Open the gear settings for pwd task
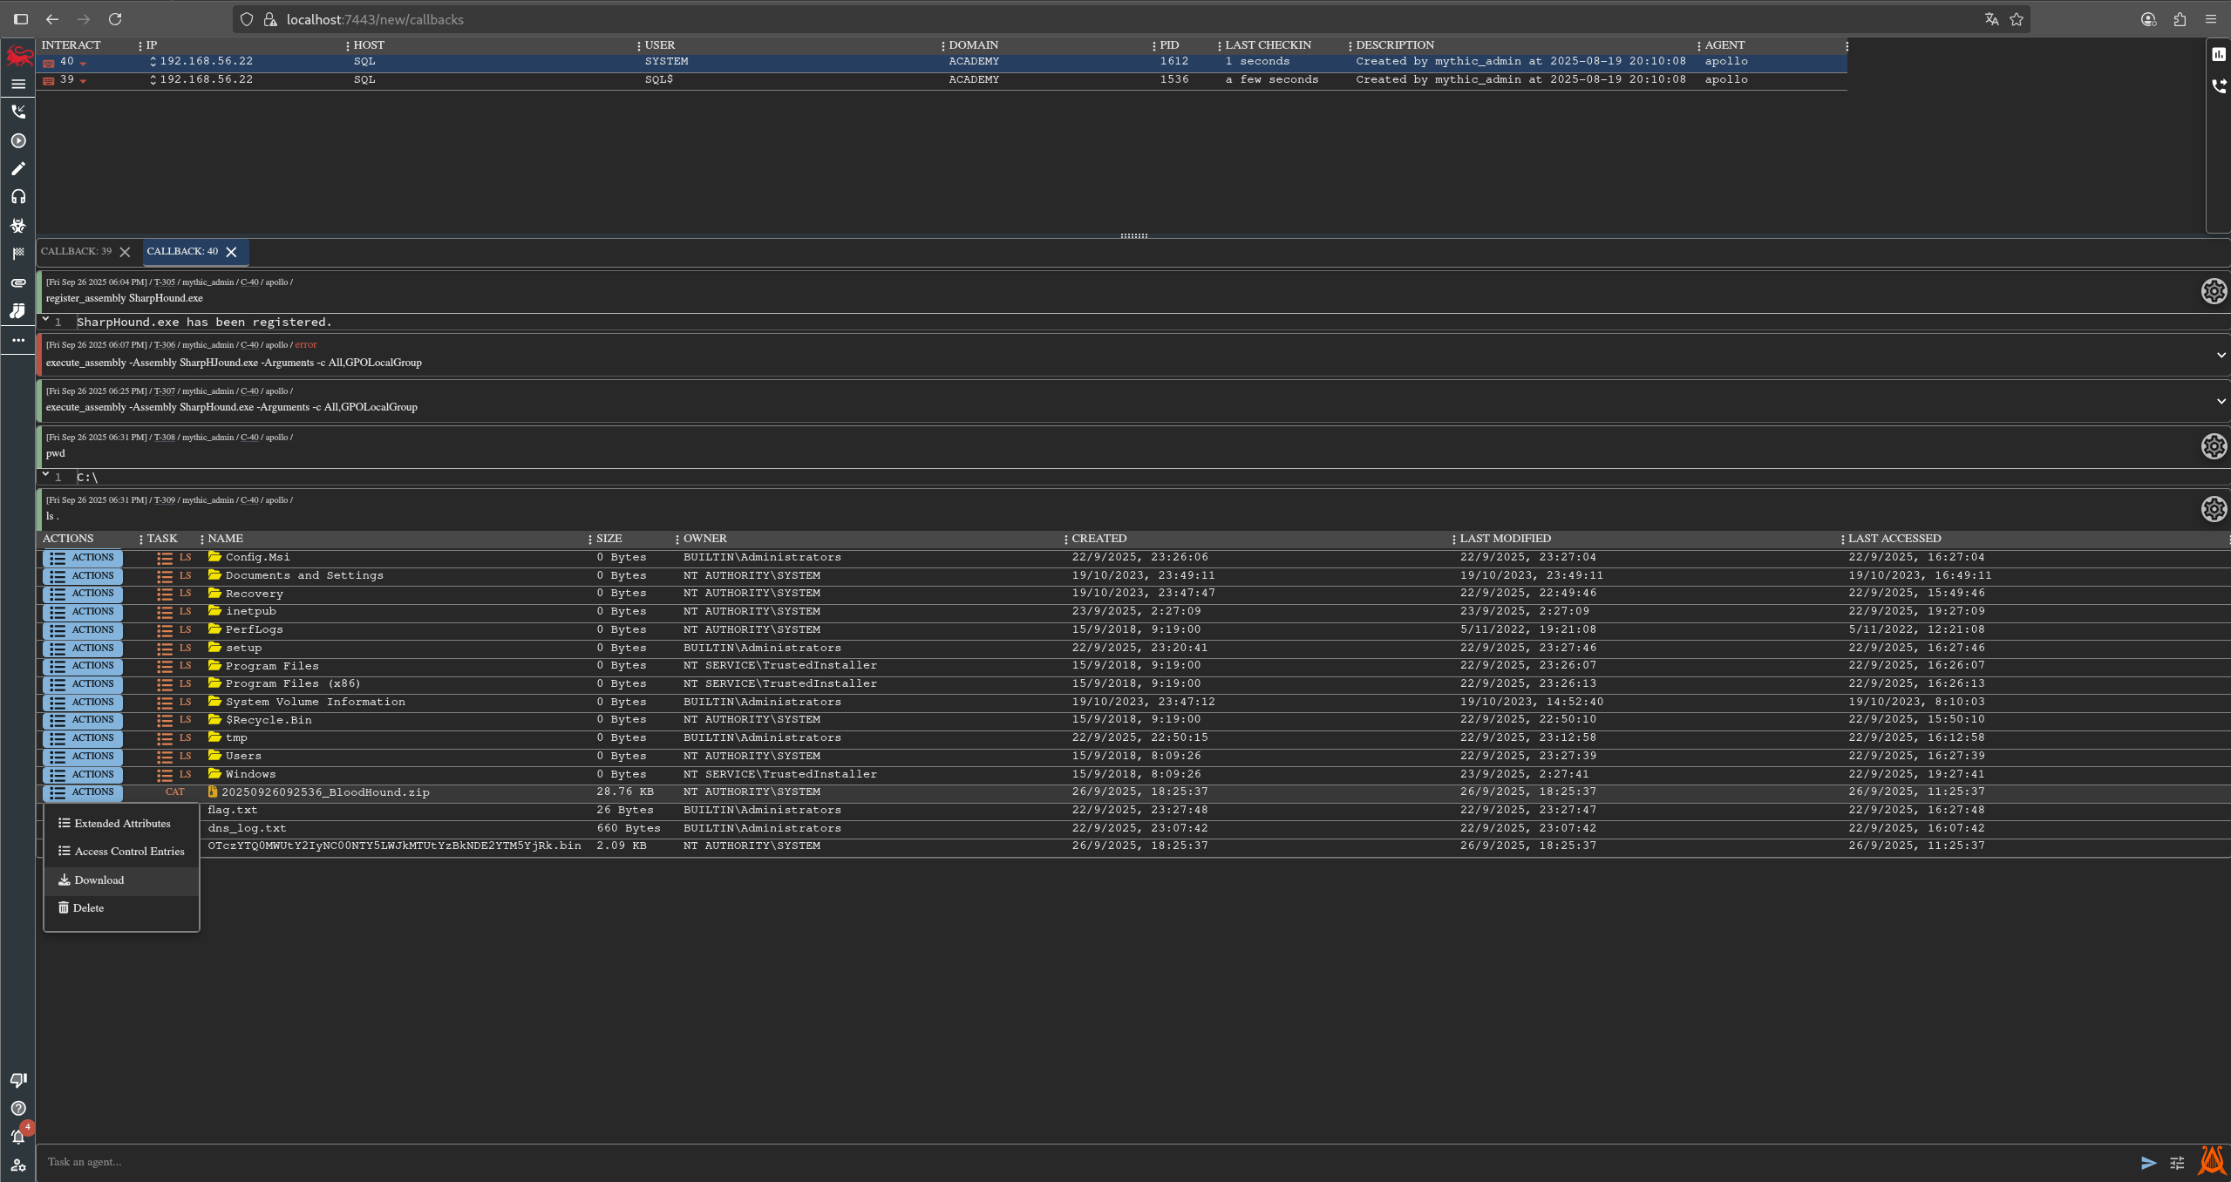Viewport: 2231px width, 1182px height. (2214, 446)
